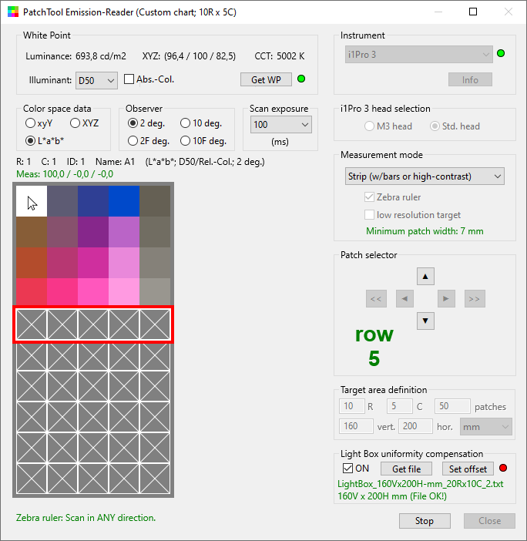This screenshot has height=541, width=527.
Task: Click the green status light beside Get WP
Action: pos(301,79)
